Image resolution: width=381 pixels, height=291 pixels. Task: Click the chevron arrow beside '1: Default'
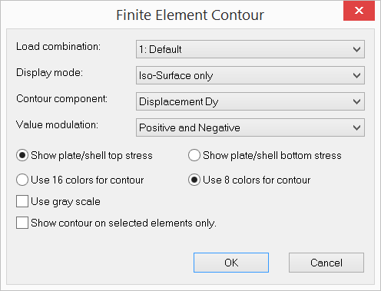click(356, 49)
